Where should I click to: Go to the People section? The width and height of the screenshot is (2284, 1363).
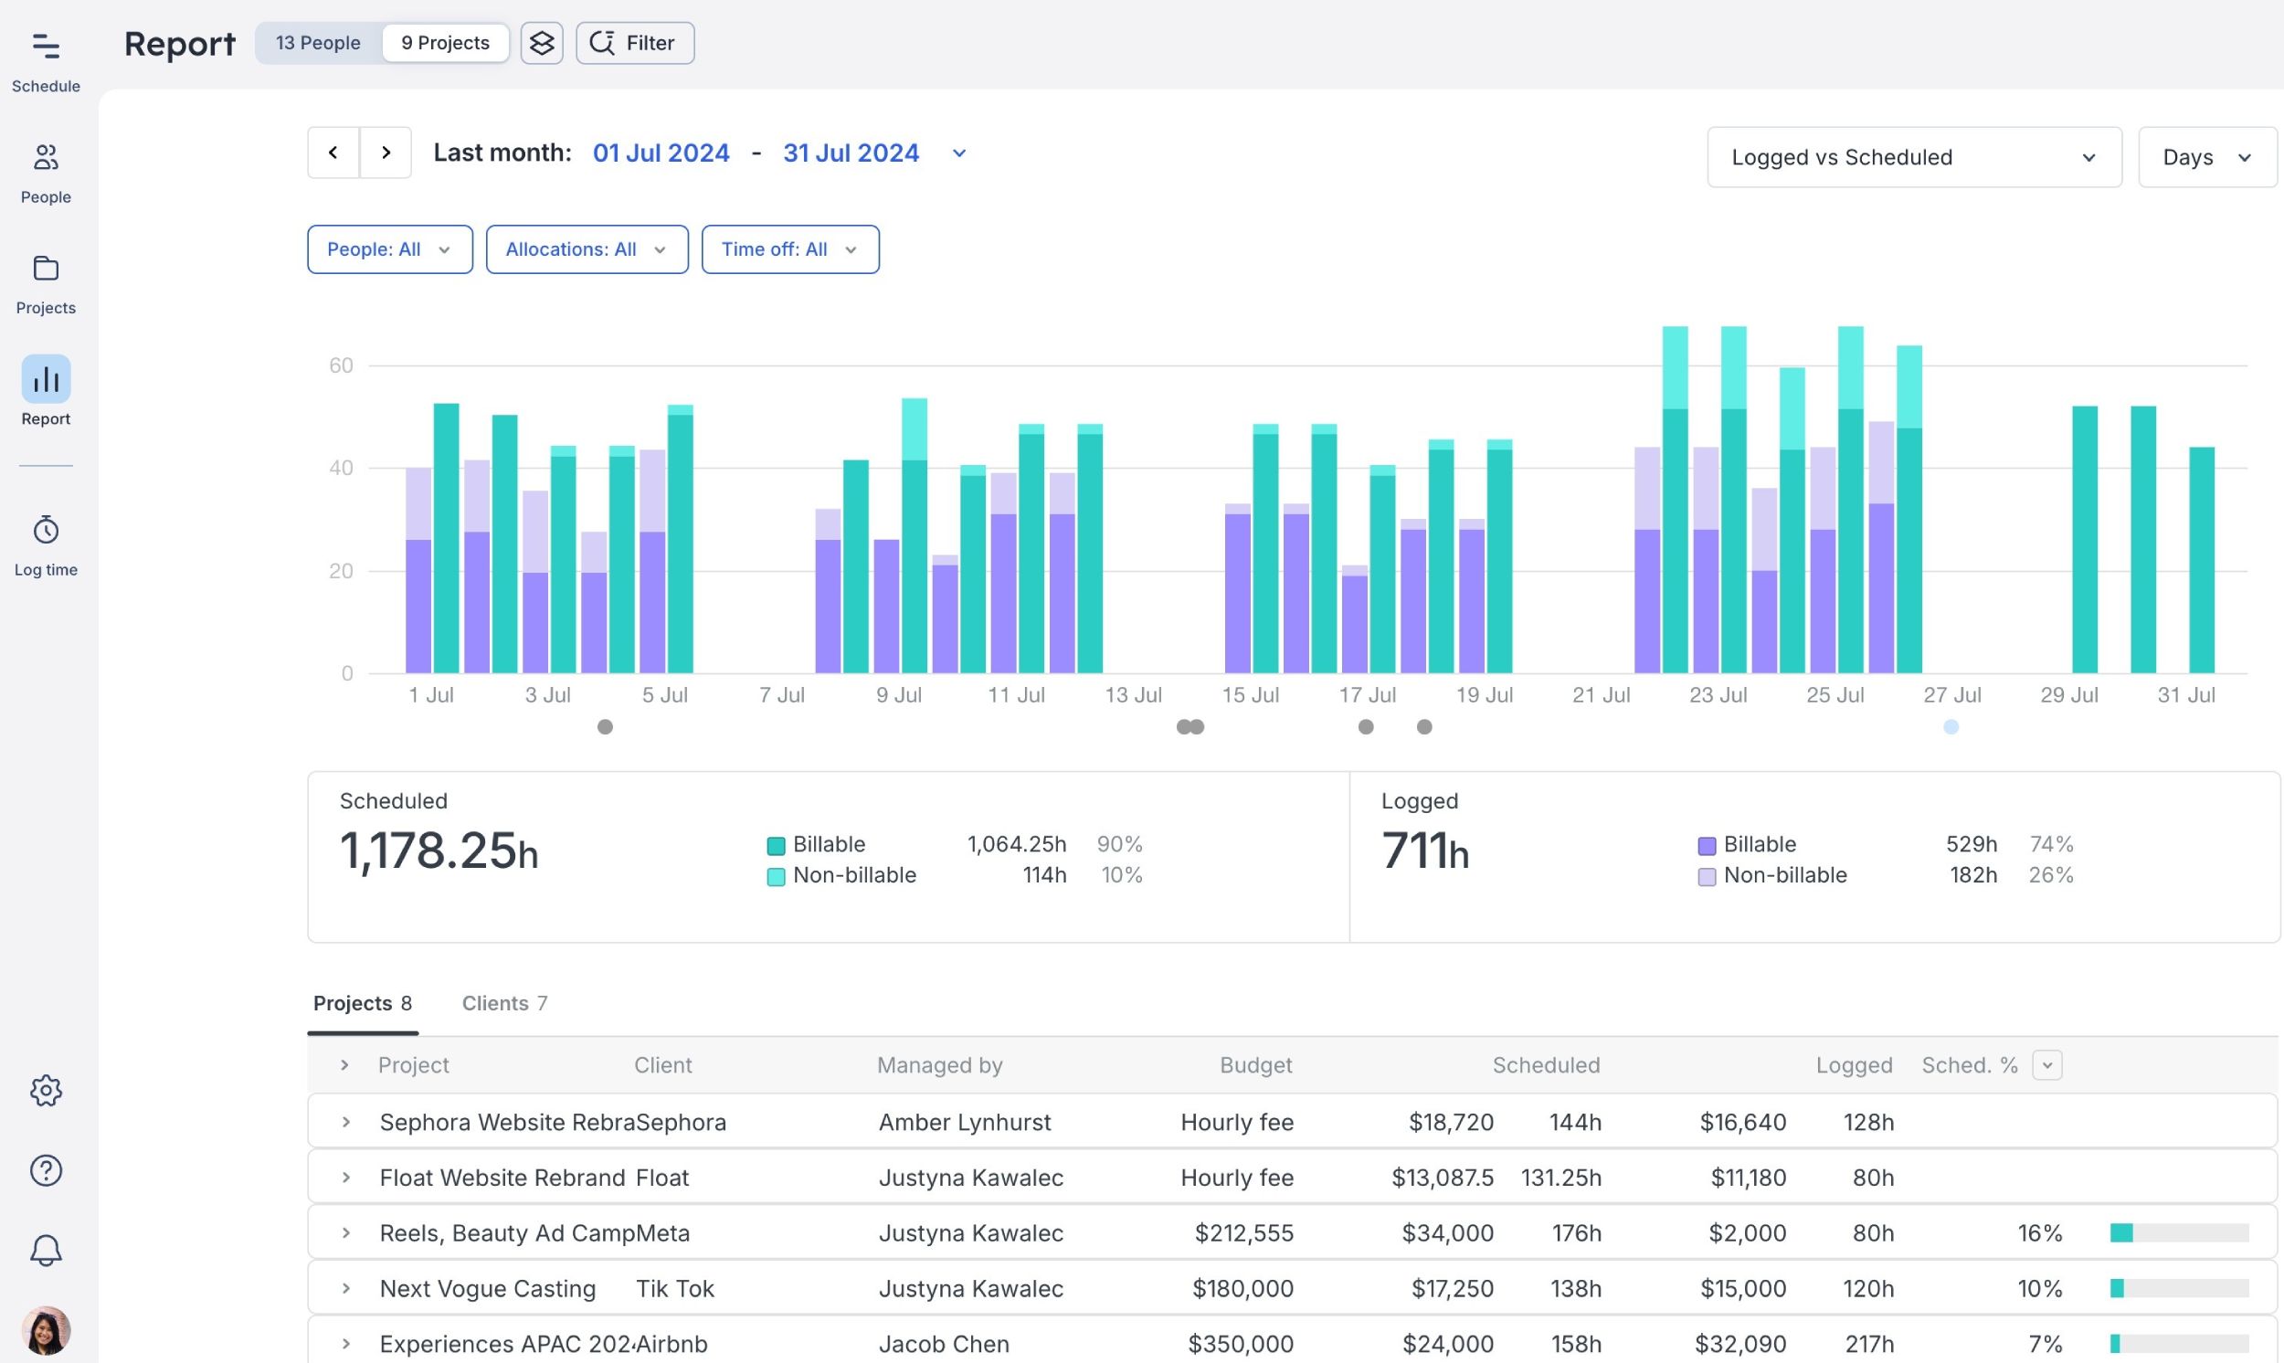(x=46, y=158)
